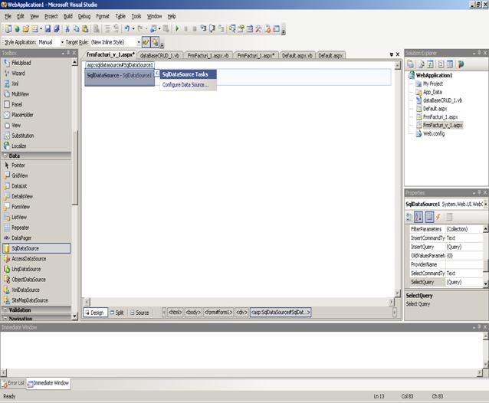The width and height of the screenshot is (489, 403).
Task: Open the Error List tab
Action: click(x=13, y=383)
